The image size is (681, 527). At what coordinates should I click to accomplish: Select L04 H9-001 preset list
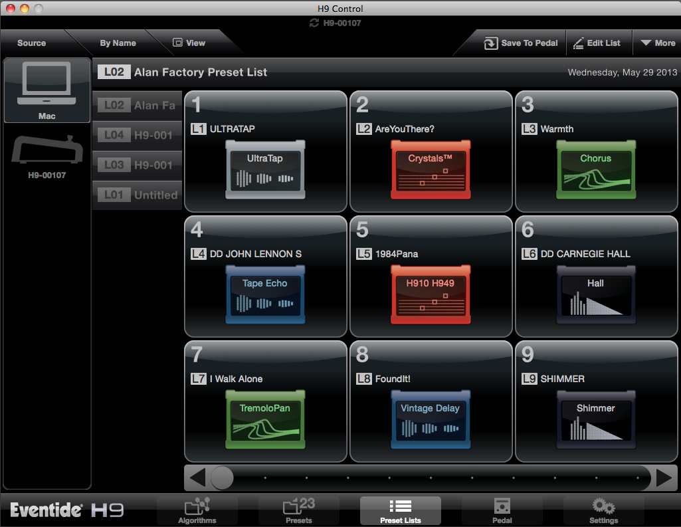(138, 135)
